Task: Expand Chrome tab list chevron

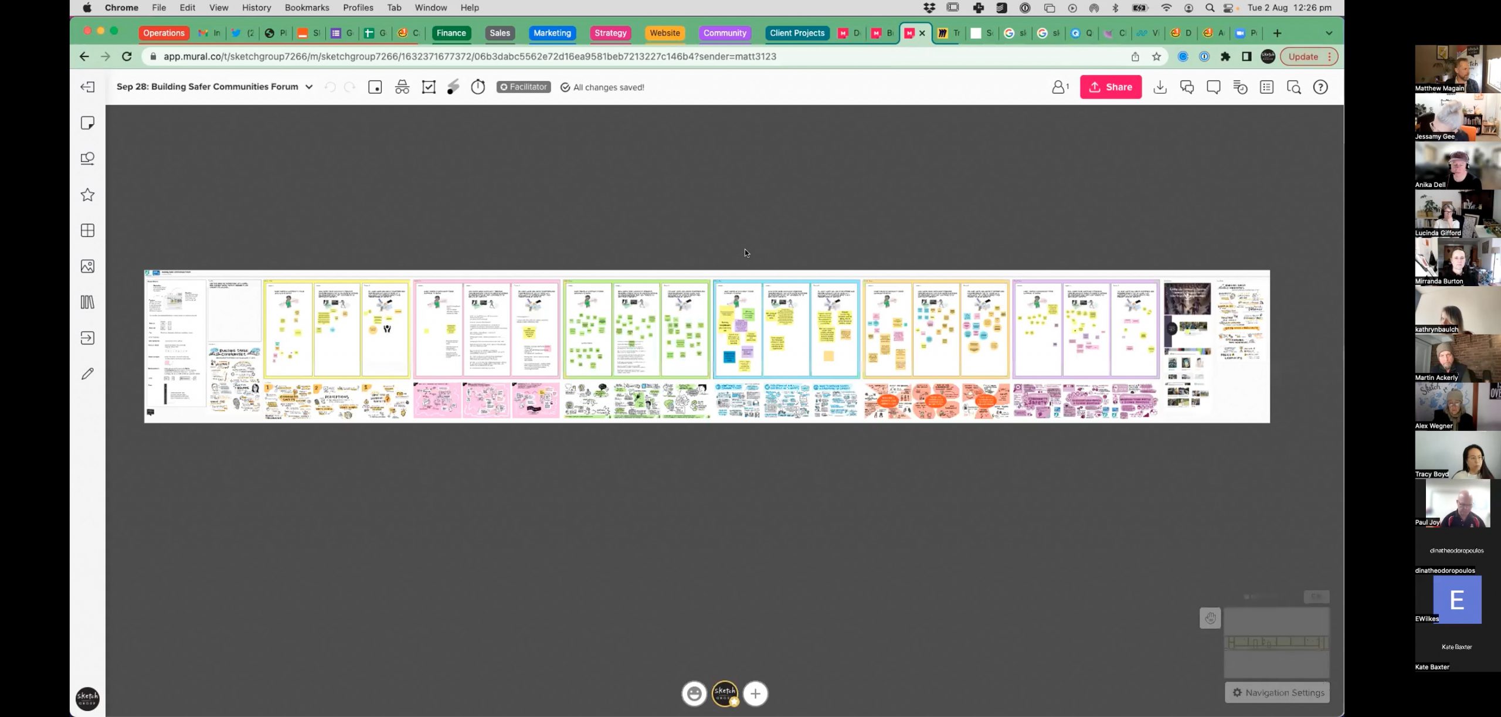Action: (1329, 33)
